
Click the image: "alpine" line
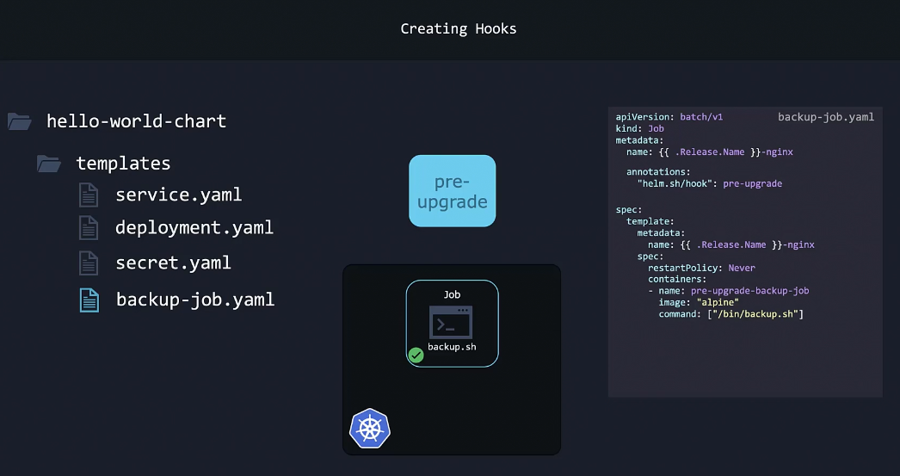699,302
